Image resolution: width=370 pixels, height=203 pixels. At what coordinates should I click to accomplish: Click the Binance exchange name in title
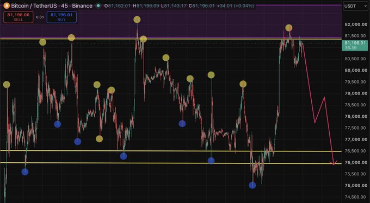click(82, 5)
